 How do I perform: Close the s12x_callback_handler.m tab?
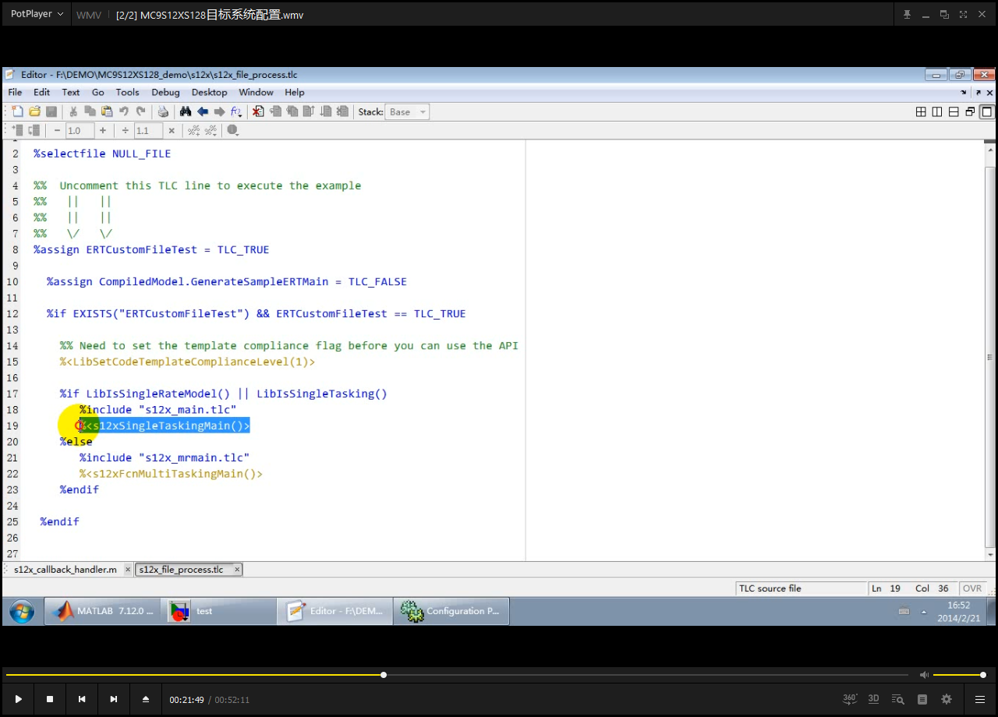128,570
